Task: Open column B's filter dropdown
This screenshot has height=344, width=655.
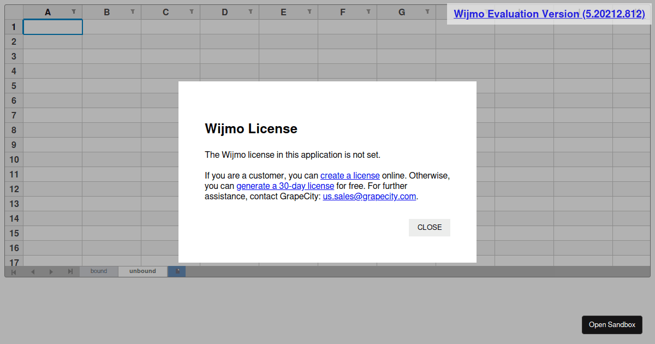Action: [132, 11]
